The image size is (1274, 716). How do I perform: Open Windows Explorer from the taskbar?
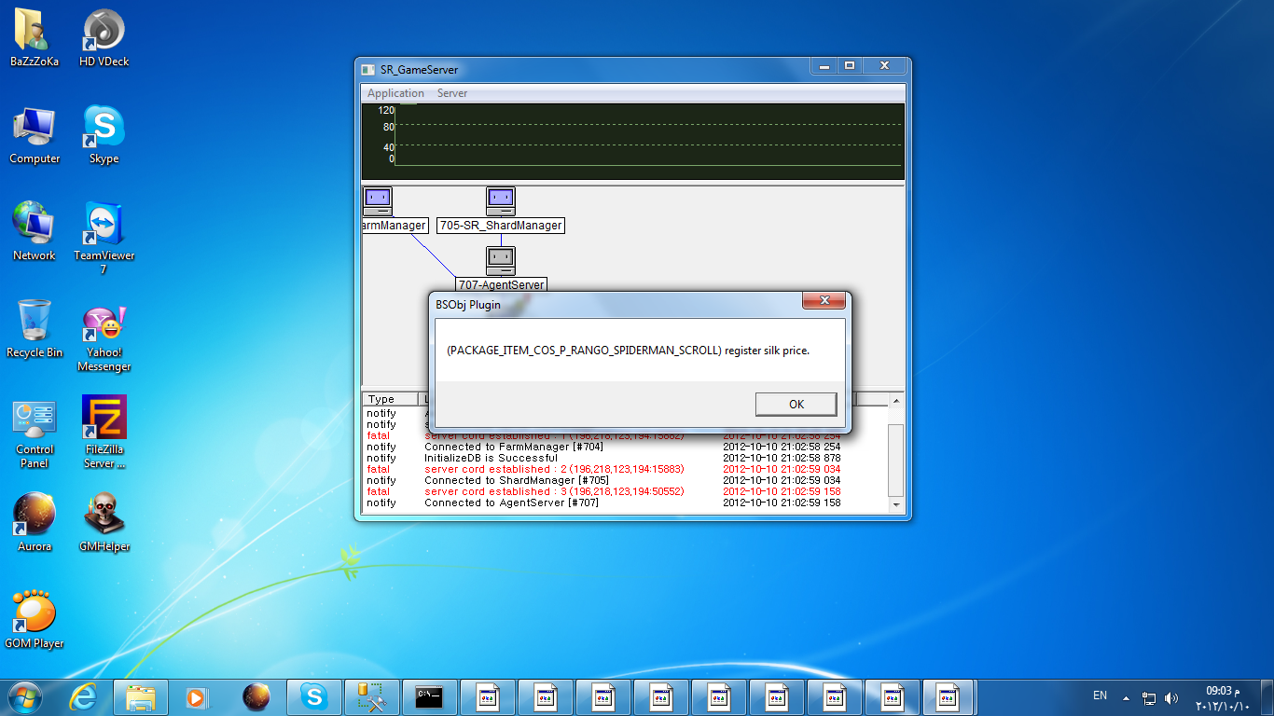click(141, 696)
